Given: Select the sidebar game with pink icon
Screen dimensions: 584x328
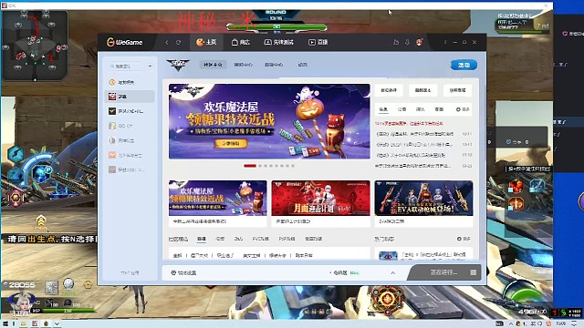Looking at the screenshot, I should point(130,155).
